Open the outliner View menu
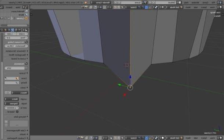 (x=18, y=7)
